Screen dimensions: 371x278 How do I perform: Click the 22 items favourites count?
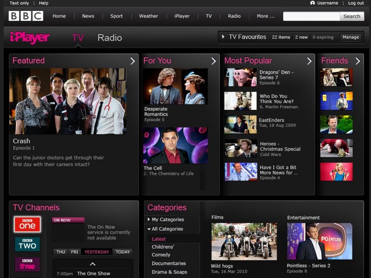click(x=281, y=37)
